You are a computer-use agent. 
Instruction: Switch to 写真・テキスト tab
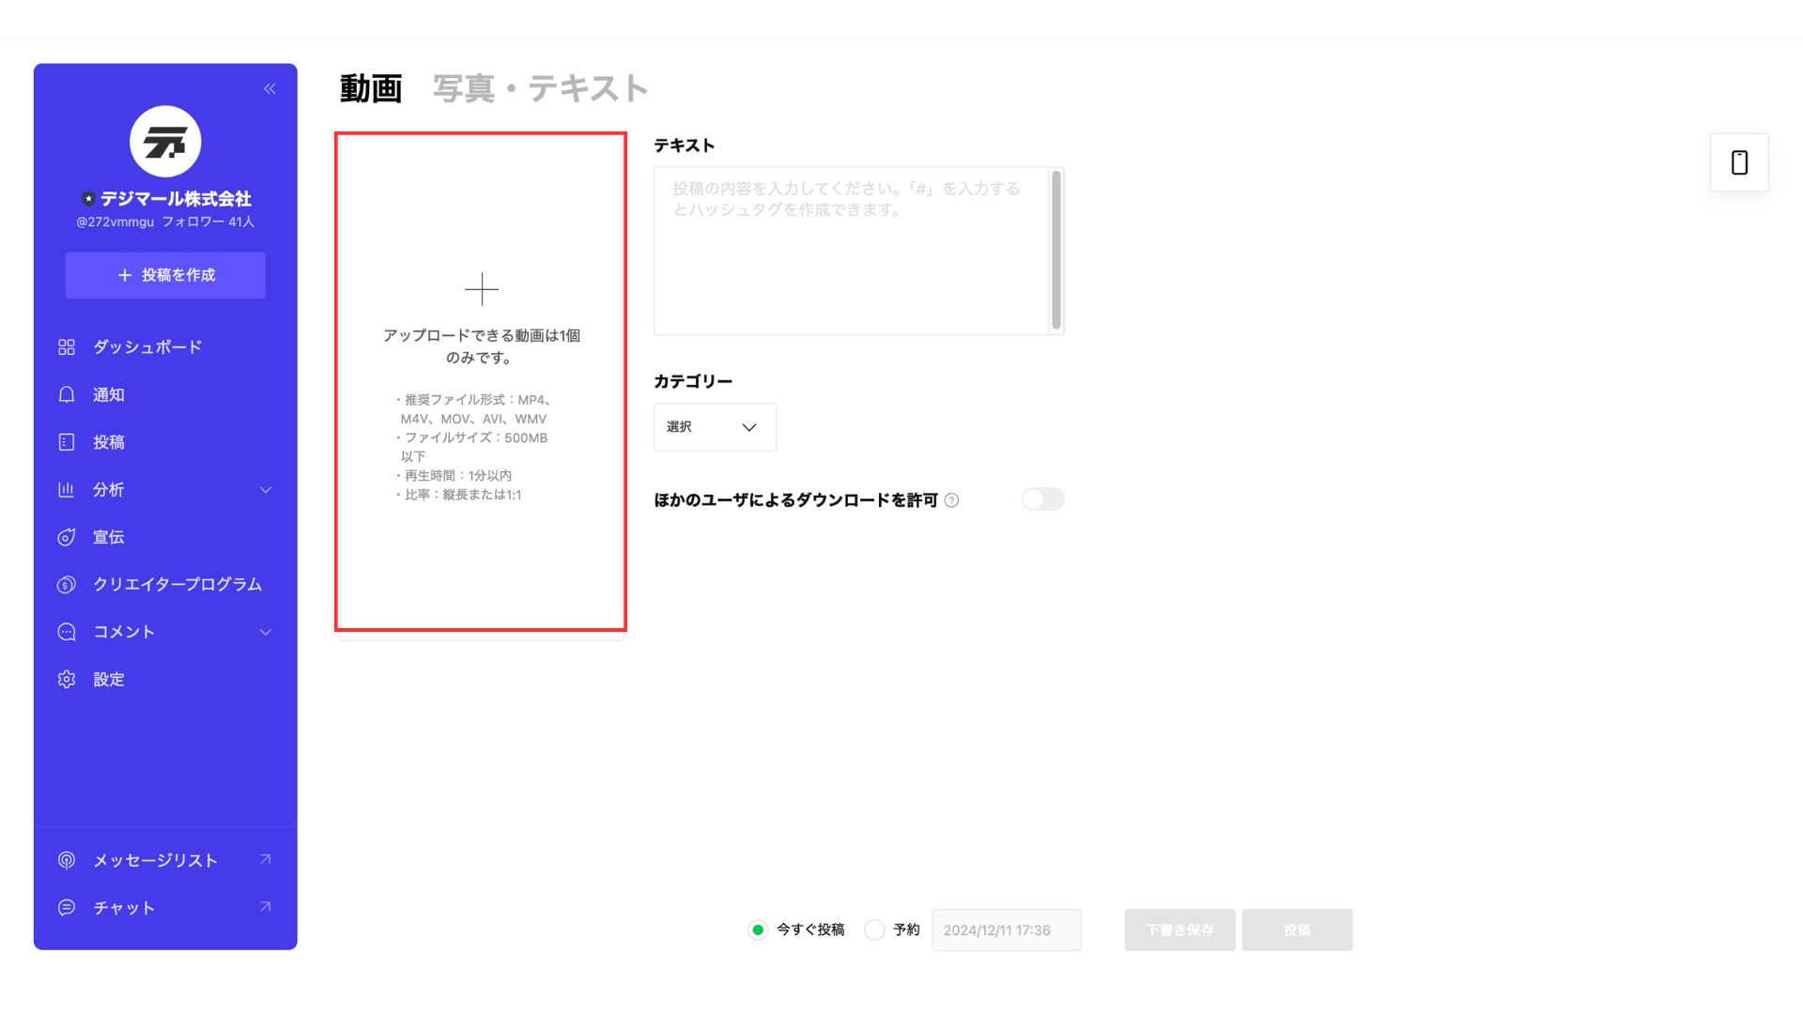[540, 88]
